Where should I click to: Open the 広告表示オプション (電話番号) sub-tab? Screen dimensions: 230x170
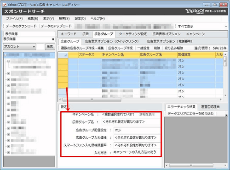[x=170, y=41]
